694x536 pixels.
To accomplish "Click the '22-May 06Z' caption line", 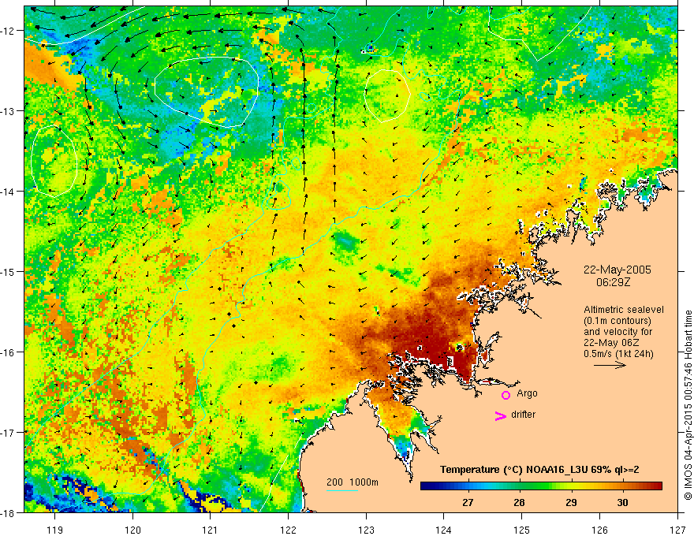I will (610, 343).
